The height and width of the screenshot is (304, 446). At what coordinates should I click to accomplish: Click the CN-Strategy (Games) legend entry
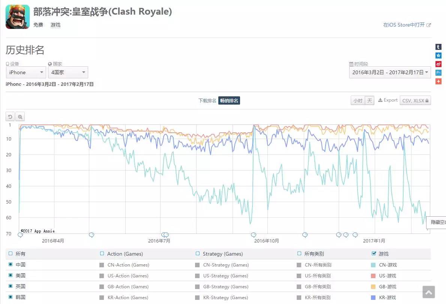pyautogui.click(x=226, y=265)
